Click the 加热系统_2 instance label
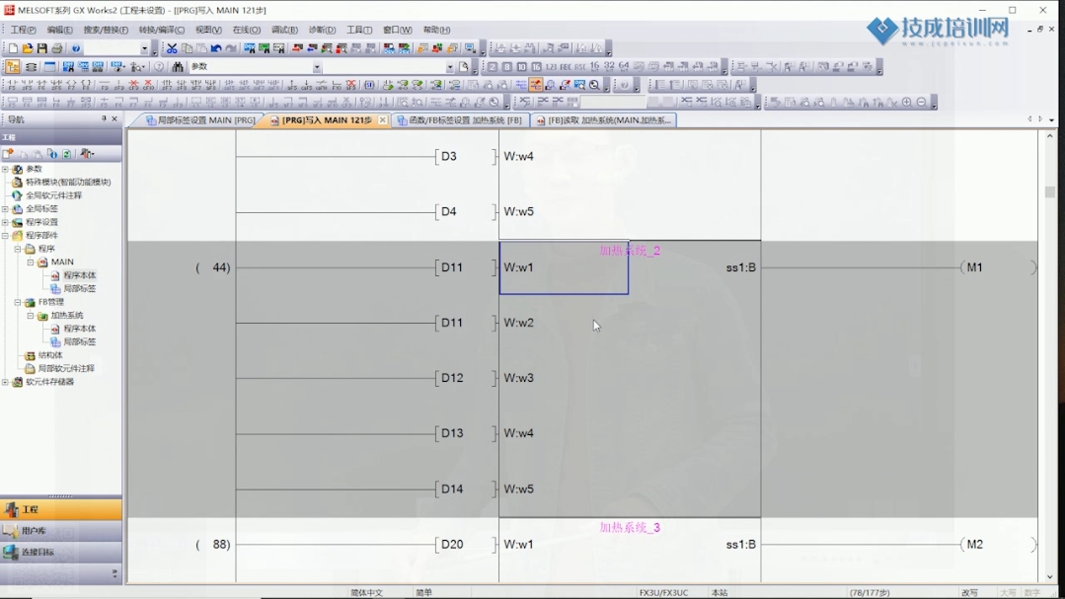1065x599 pixels. 630,251
